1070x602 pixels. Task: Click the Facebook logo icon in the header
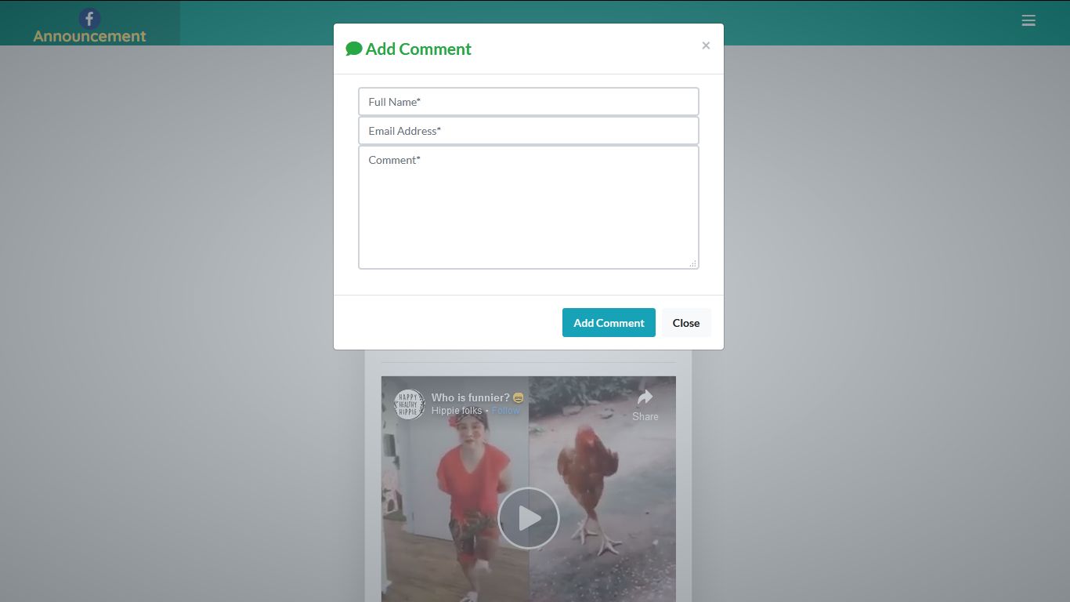pos(89,19)
